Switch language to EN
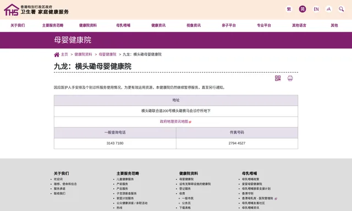This screenshot has height=211, width=352. coord(316,9)
